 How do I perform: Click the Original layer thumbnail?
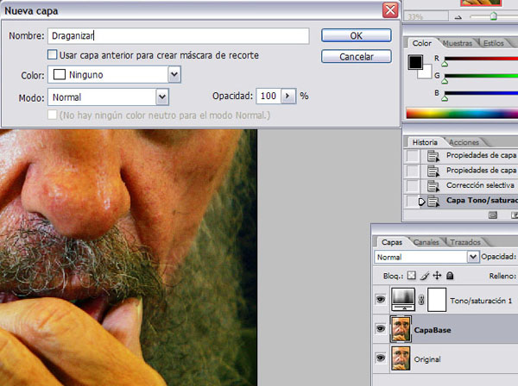tap(401, 358)
